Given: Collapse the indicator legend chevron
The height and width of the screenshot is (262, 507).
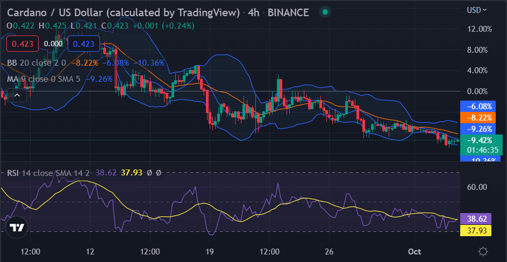Looking at the screenshot, I should coord(17,95).
